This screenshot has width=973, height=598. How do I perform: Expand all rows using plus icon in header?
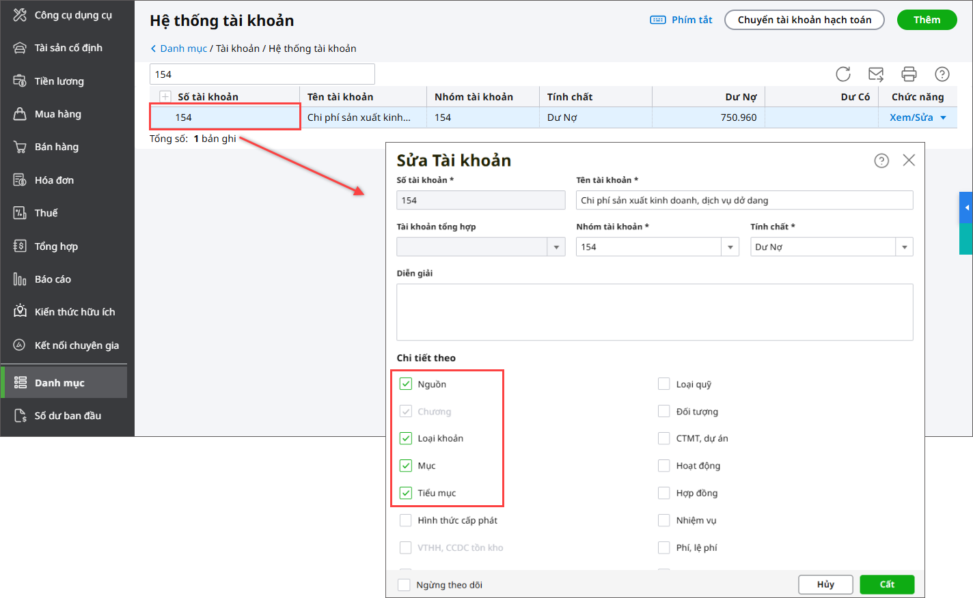165,97
